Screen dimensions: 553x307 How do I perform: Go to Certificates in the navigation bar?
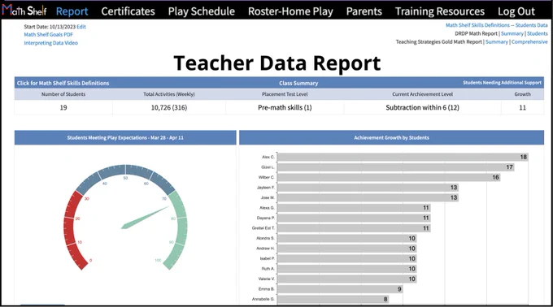(x=128, y=11)
